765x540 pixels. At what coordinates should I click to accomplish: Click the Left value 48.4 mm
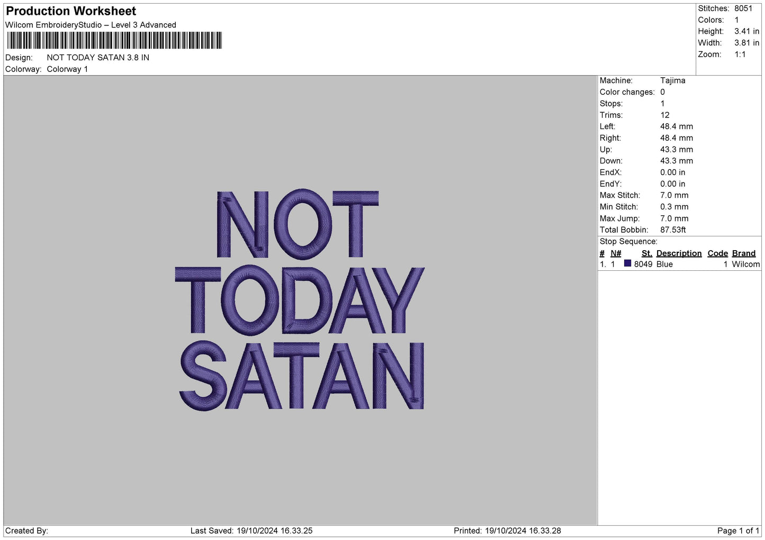coord(676,126)
